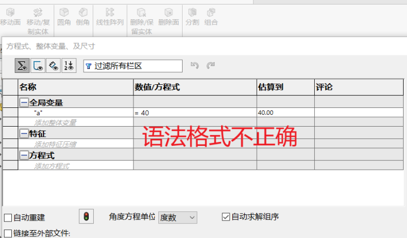Click the filter funnel icon
The image size is (407, 238).
[89, 66]
